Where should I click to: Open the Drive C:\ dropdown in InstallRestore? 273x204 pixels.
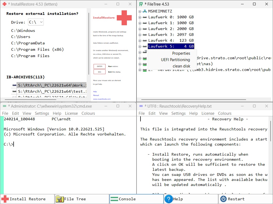pyautogui.click(x=36, y=22)
